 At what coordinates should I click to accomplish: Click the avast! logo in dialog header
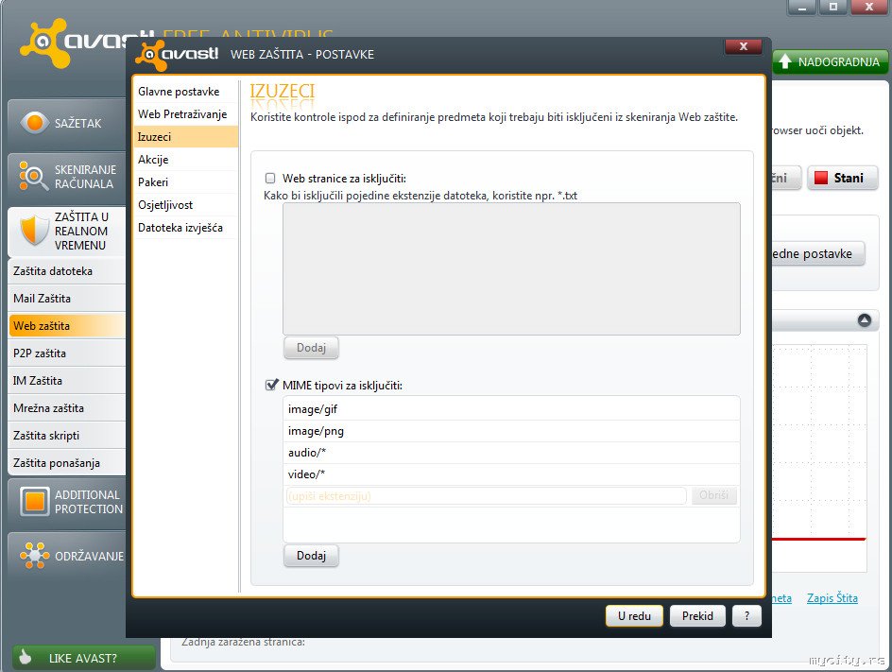point(177,55)
